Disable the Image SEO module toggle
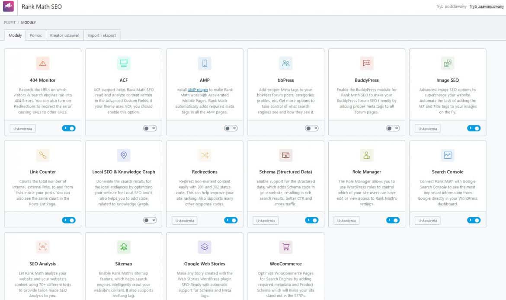The width and height of the screenshot is (506, 300). point(474,128)
